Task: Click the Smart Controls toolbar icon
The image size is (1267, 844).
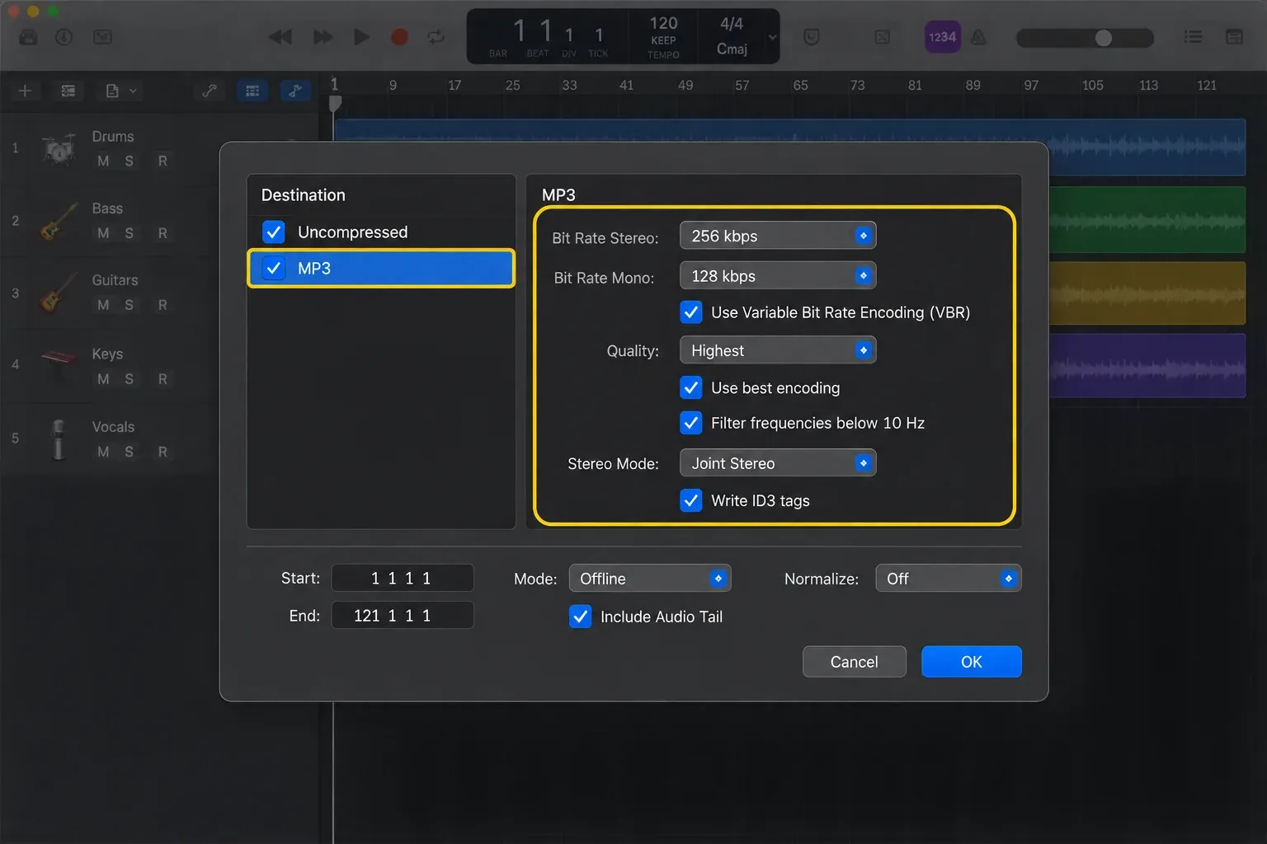Action: [x=102, y=37]
